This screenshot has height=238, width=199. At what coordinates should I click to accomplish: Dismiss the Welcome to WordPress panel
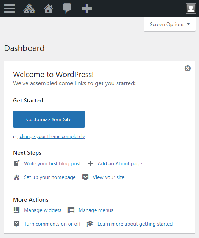click(188, 68)
